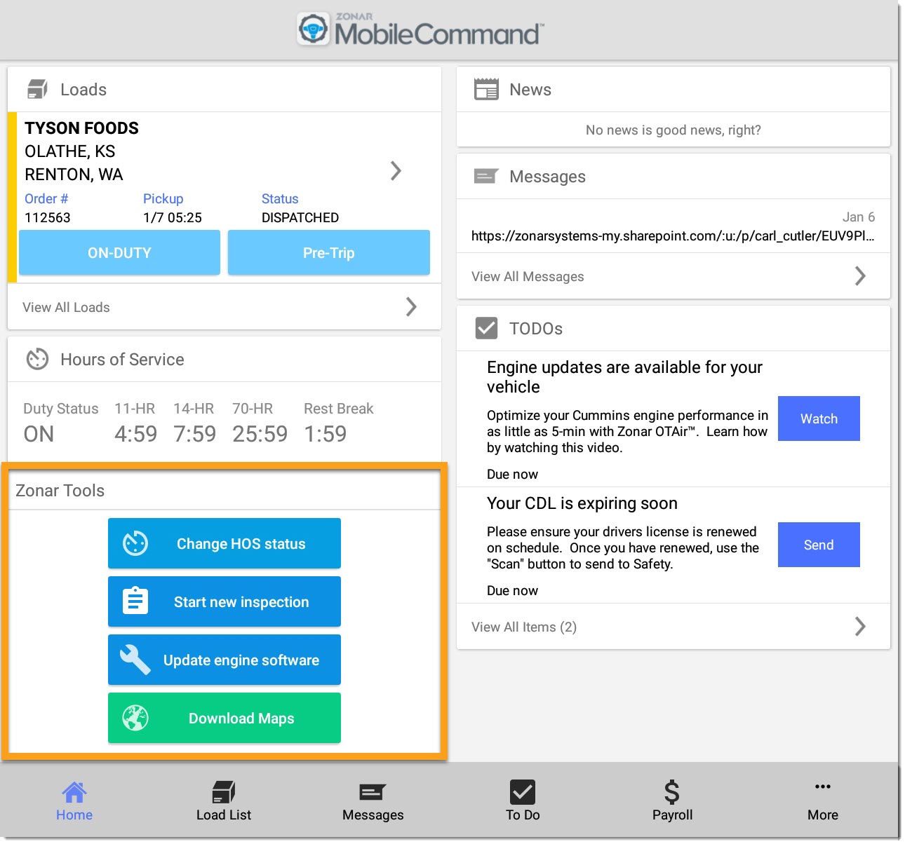Tap Send for the CDL renewal

(x=819, y=545)
